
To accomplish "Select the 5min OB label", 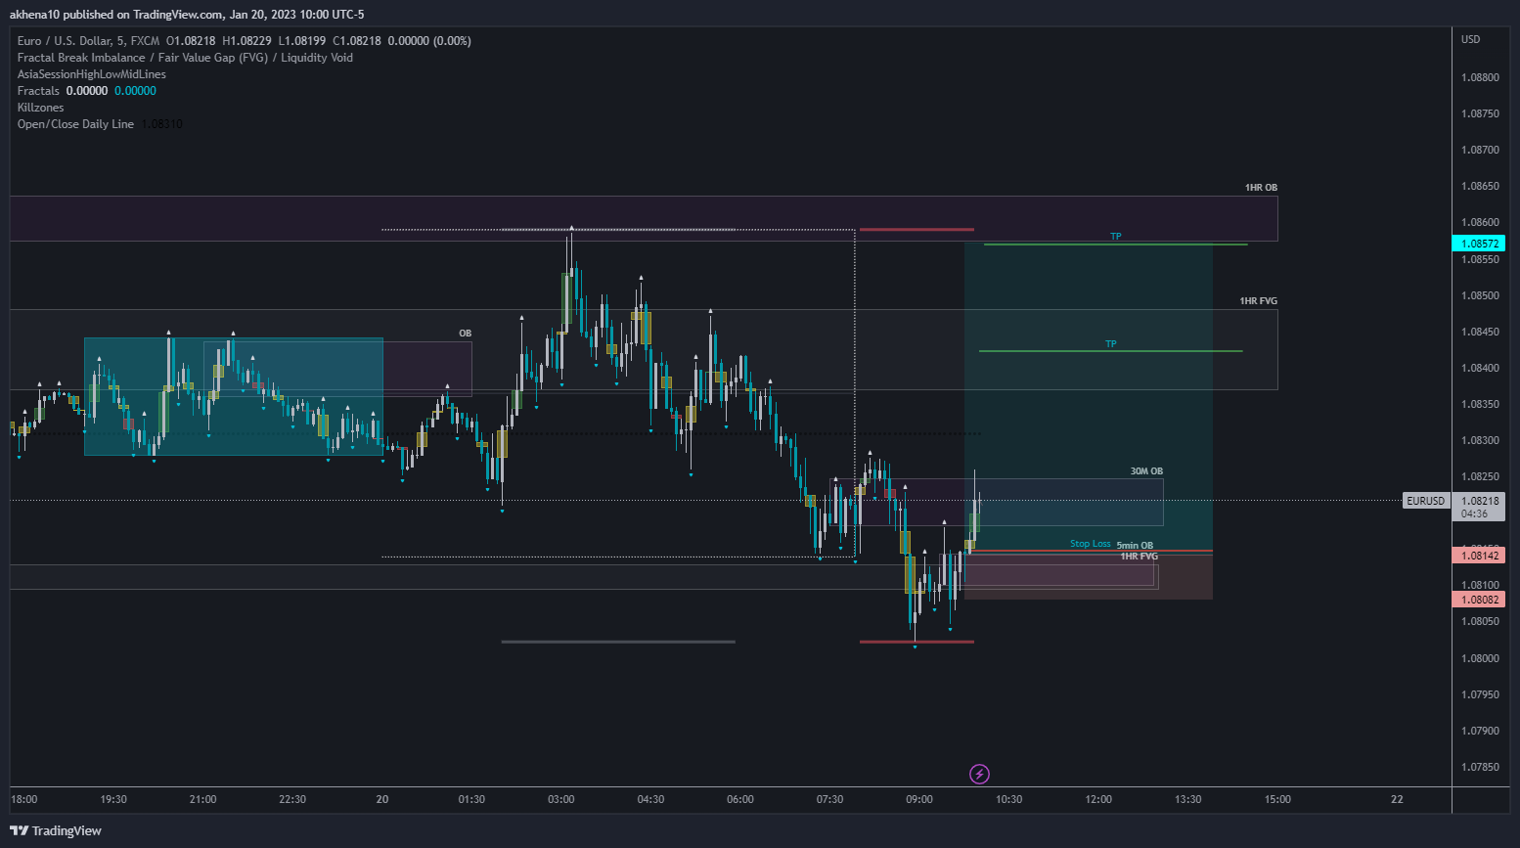I will (x=1135, y=546).
